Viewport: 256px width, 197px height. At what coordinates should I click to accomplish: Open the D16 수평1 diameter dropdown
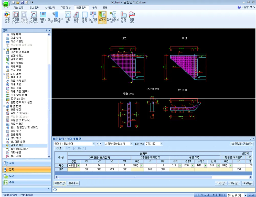click(193, 166)
